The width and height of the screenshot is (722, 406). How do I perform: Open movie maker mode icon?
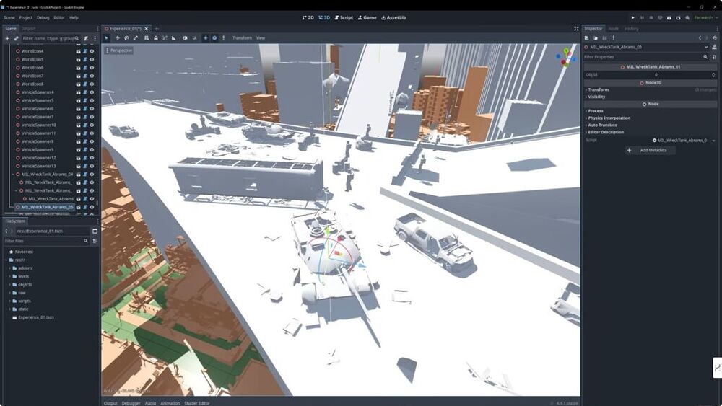687,17
